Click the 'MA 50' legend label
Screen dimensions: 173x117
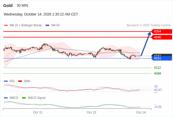(x=55, y=25)
